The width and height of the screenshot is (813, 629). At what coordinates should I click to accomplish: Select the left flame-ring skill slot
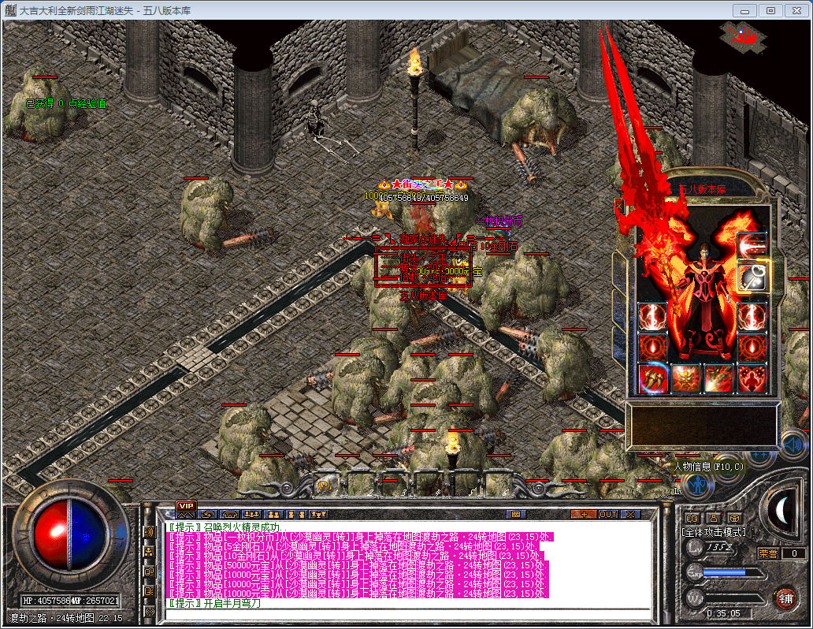[x=653, y=347]
